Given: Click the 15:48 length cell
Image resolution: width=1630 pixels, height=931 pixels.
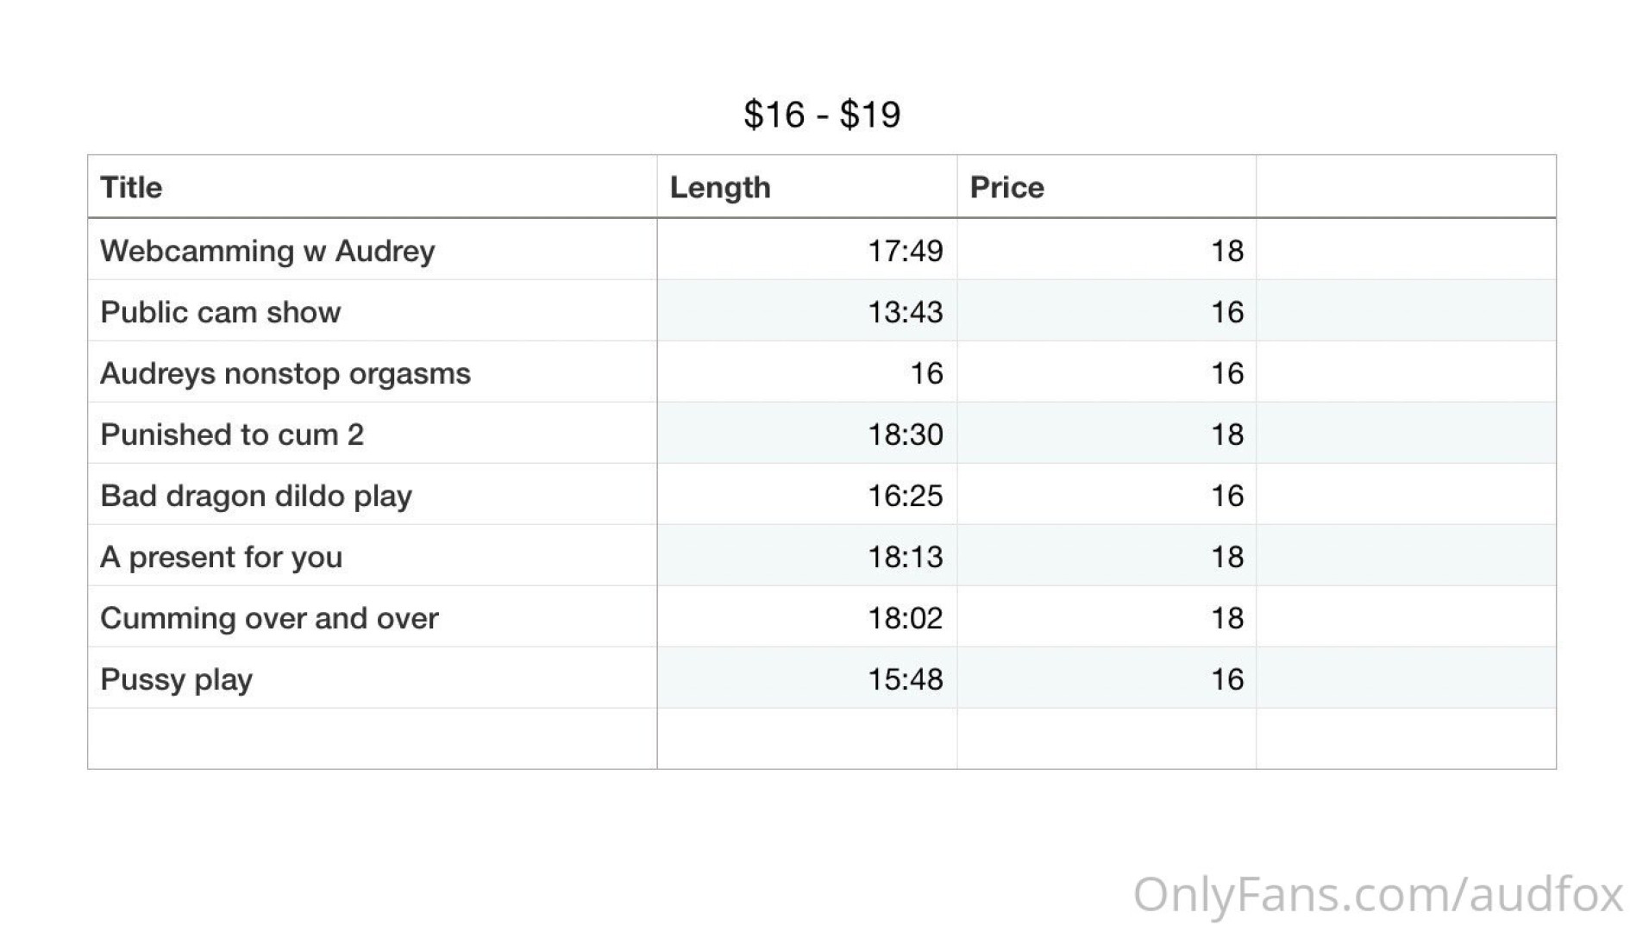Looking at the screenshot, I should (x=905, y=679).
